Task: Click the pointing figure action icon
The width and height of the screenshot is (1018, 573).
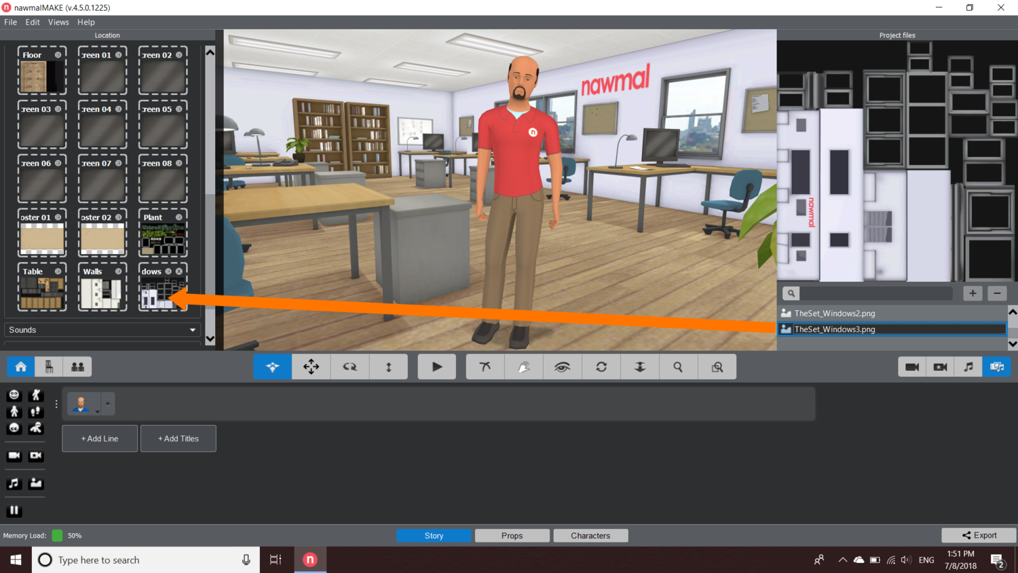Action: [x=36, y=428]
